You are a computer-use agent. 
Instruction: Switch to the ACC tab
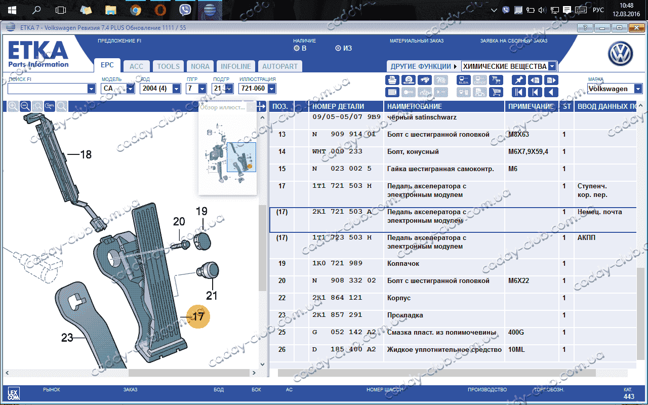tap(136, 66)
